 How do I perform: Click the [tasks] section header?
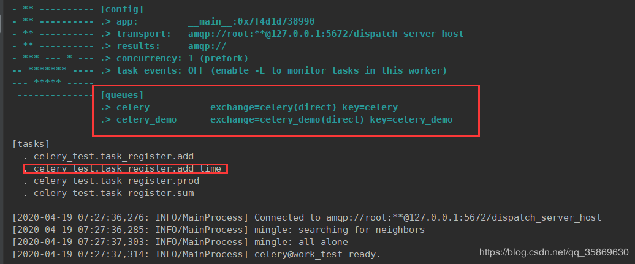(31, 144)
